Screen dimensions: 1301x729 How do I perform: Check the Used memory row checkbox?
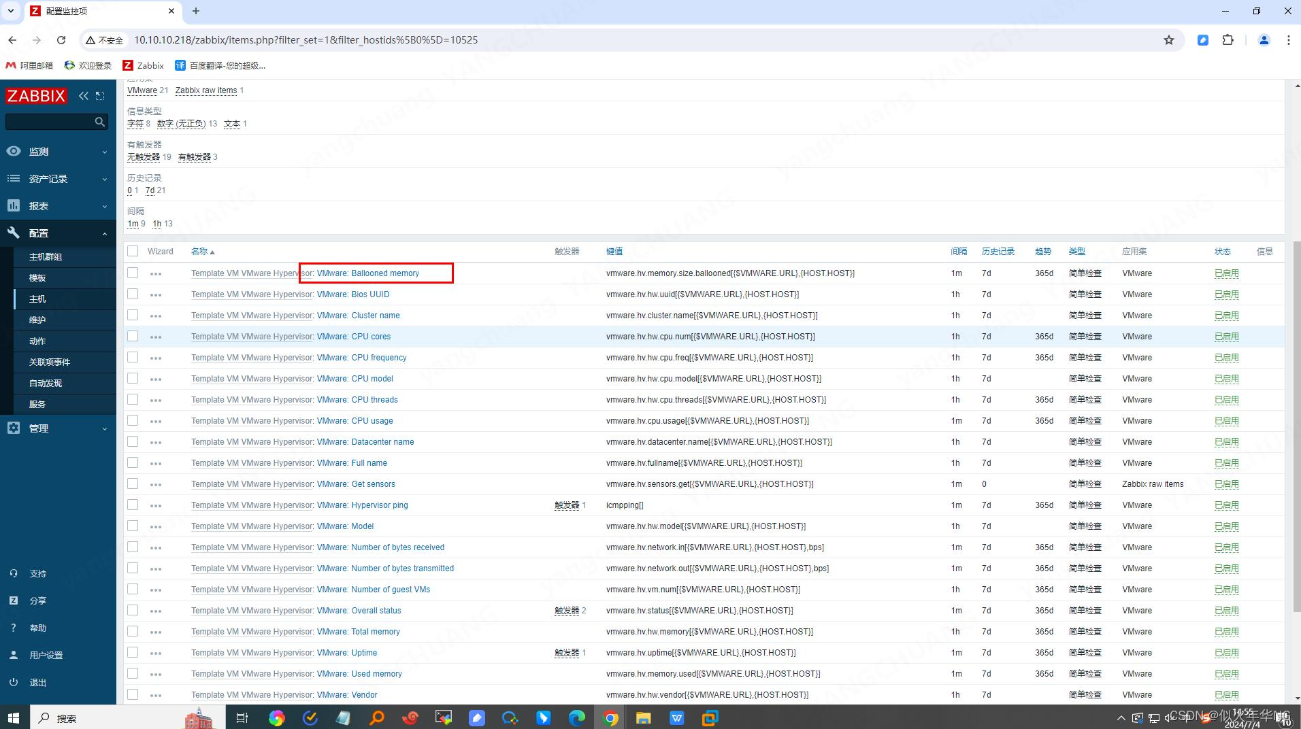point(133,673)
